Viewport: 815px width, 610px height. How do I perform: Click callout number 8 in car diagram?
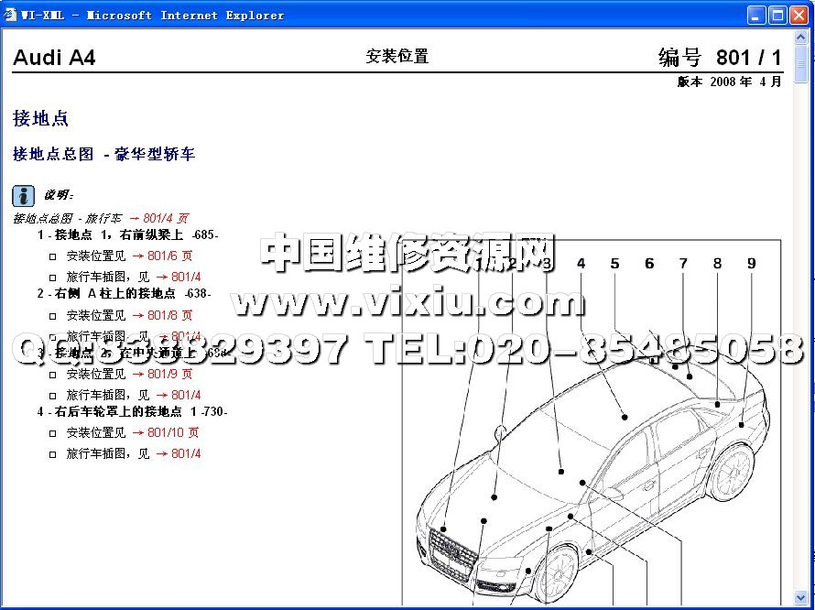click(717, 264)
